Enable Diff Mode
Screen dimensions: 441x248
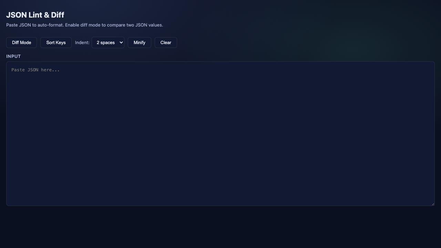coord(21,43)
